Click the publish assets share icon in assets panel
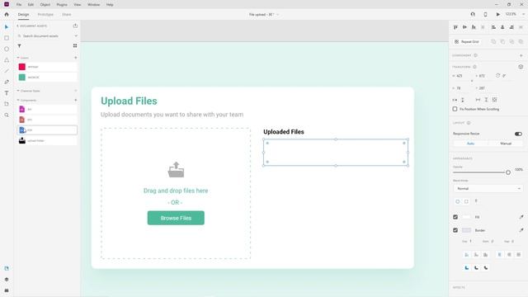The image size is (528, 297). (x=75, y=26)
